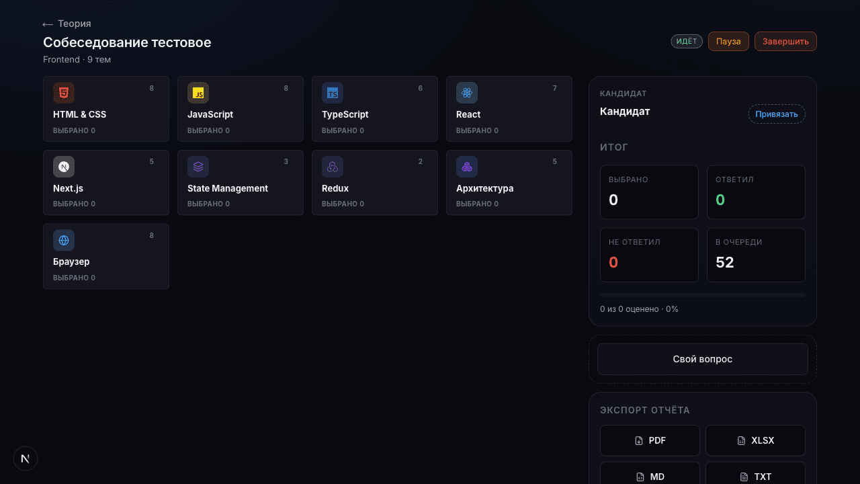Finish the interview with Завершить
Viewport: 860px width, 484px height.
pyautogui.click(x=785, y=41)
